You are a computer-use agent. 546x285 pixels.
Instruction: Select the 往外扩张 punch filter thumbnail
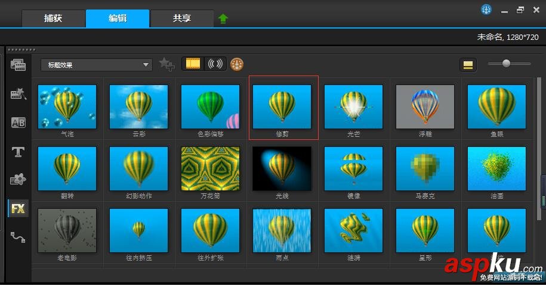click(210, 230)
